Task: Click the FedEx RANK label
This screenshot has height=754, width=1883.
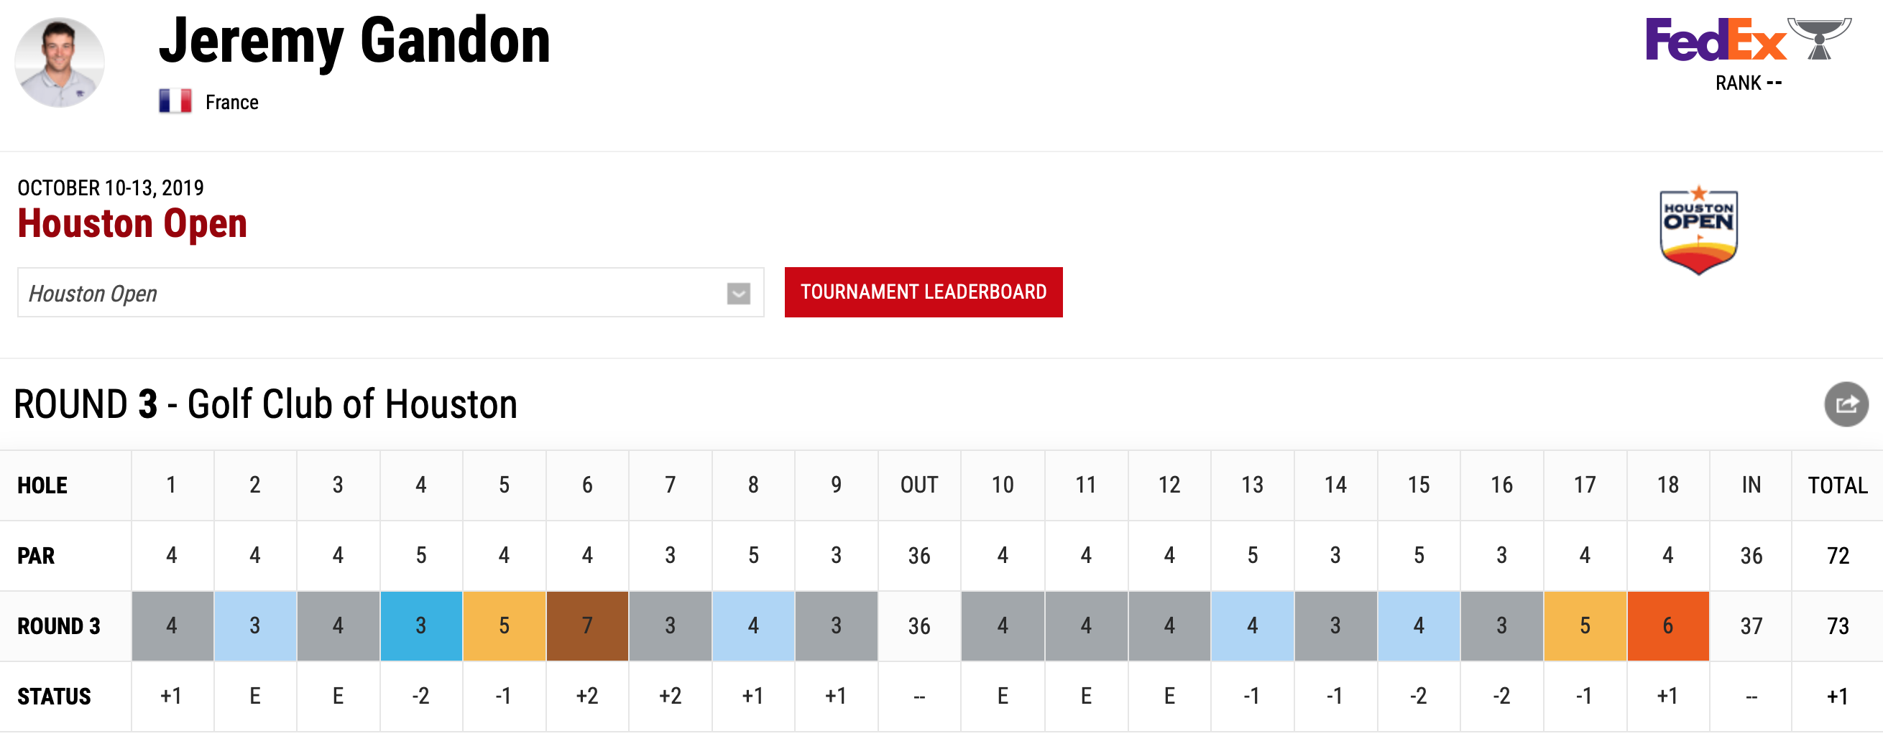Action: point(1749,83)
